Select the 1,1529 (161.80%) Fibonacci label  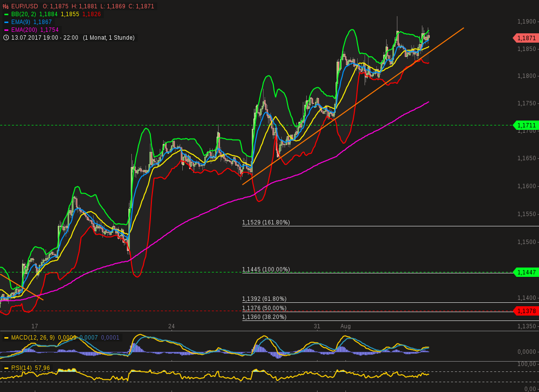coord(266,222)
